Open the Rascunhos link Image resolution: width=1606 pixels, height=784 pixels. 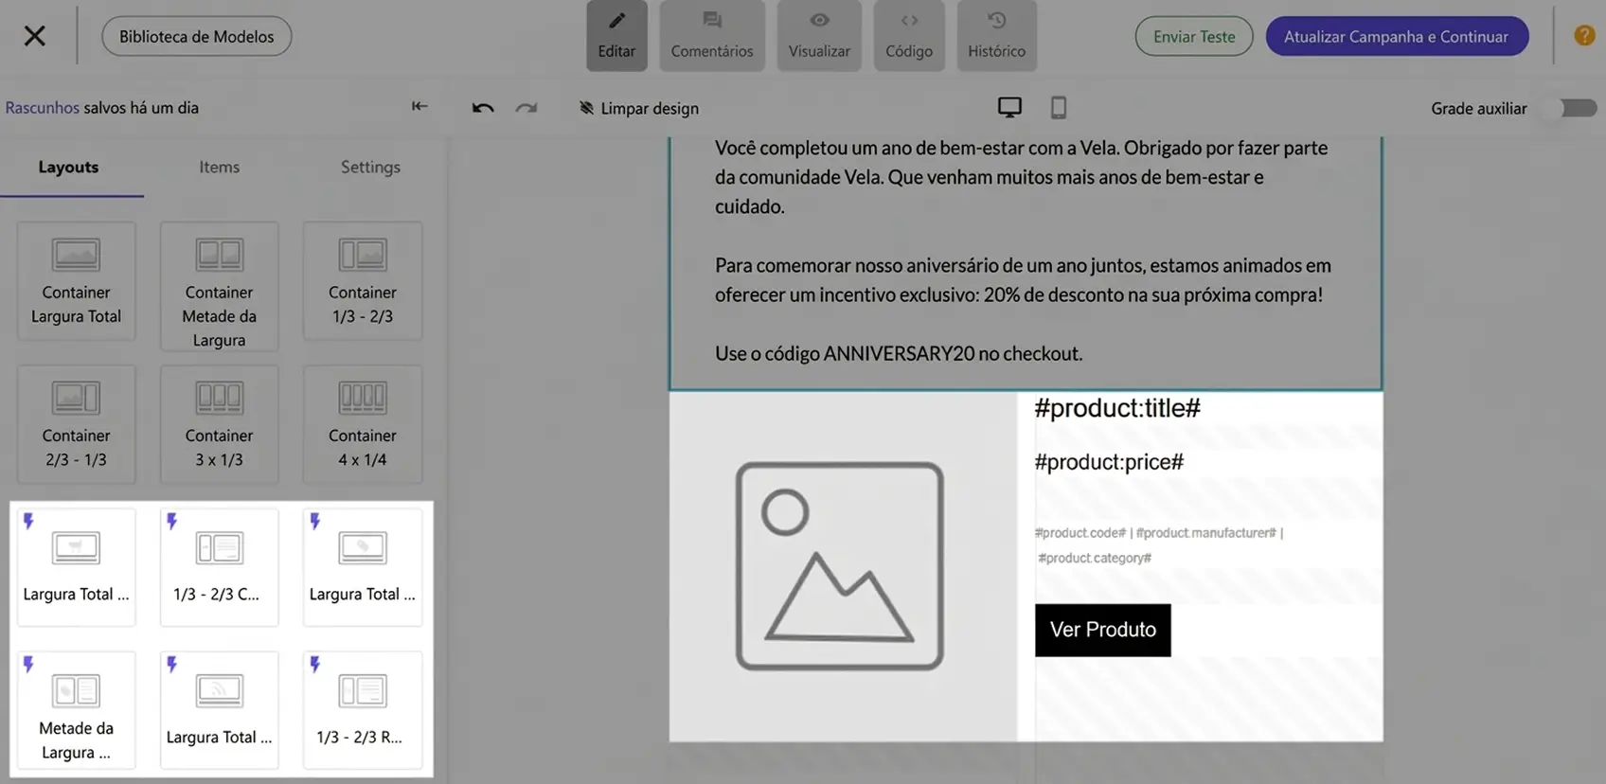pyautogui.click(x=43, y=107)
